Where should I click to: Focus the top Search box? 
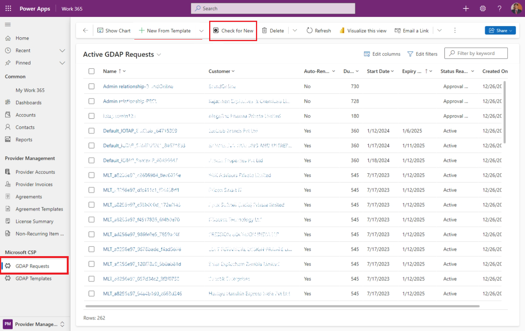pyautogui.click(x=273, y=8)
